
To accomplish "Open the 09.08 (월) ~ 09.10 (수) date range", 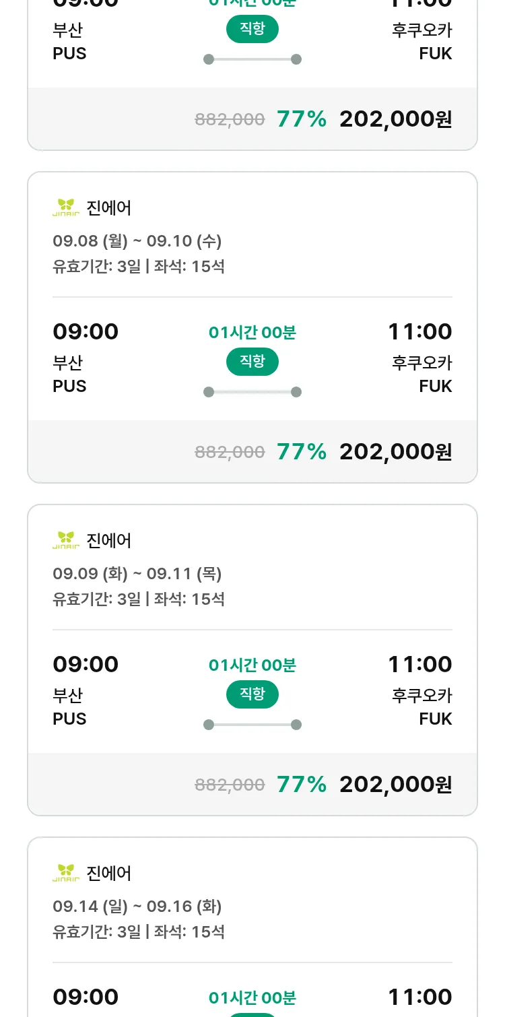I will click(x=137, y=241).
